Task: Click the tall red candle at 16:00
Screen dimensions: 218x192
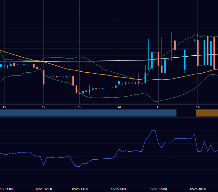Action: [x=198, y=53]
